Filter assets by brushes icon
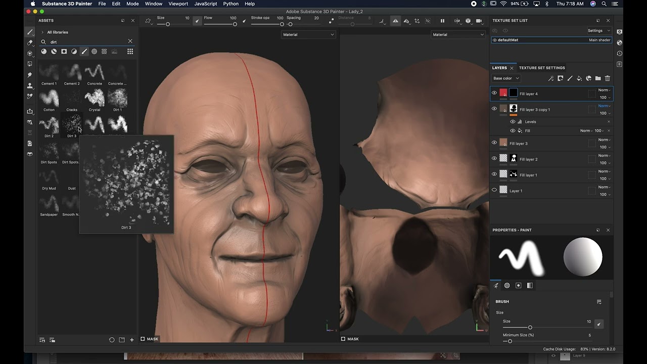Screen dimensions: 647x364 [x=84, y=51]
